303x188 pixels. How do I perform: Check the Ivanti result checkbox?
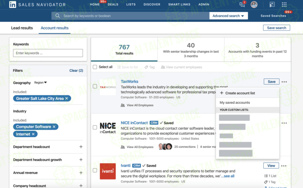95,170
